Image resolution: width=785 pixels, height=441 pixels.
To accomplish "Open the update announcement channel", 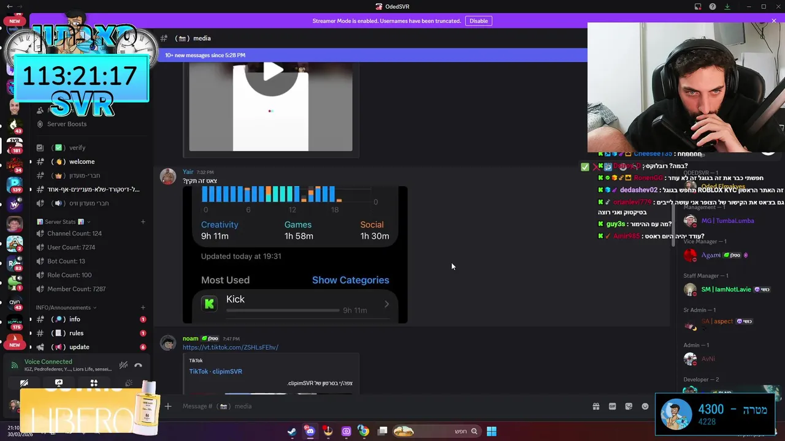I will (79, 347).
